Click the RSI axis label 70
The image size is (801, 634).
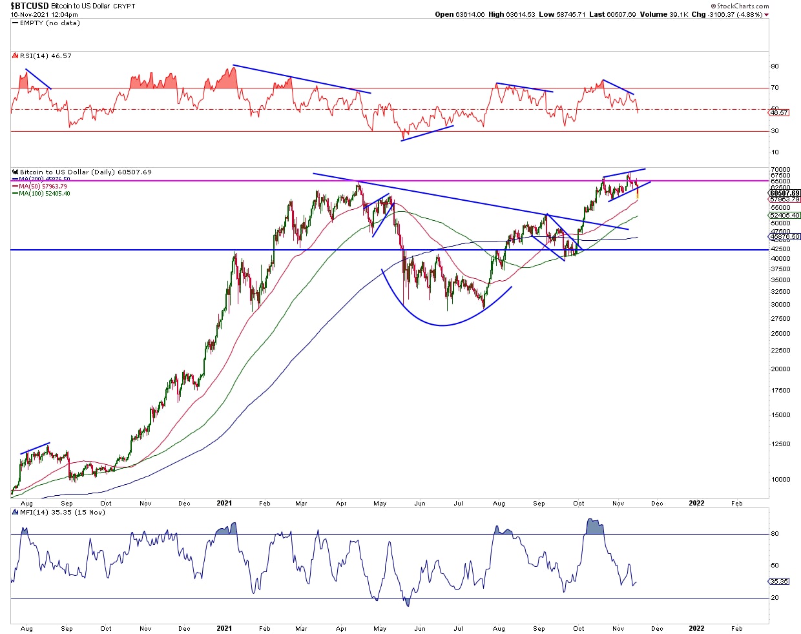pos(775,88)
